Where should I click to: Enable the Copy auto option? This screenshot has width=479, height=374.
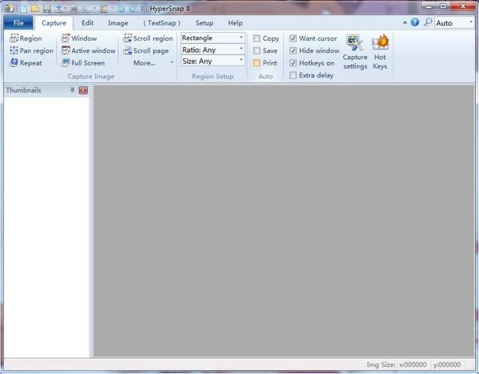coord(266,38)
